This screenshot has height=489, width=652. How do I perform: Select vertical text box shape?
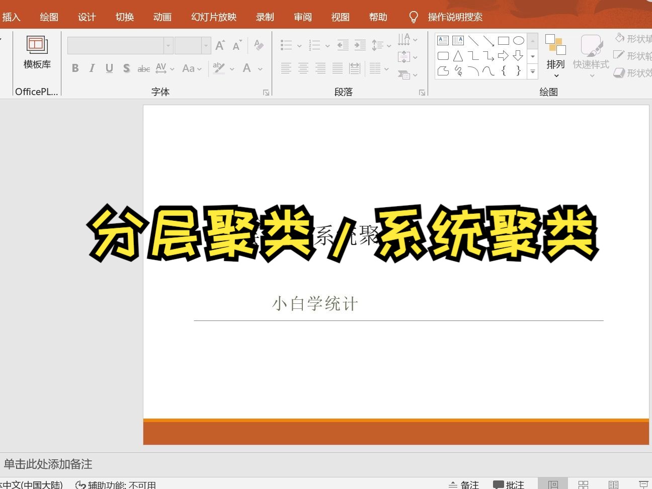coord(458,41)
